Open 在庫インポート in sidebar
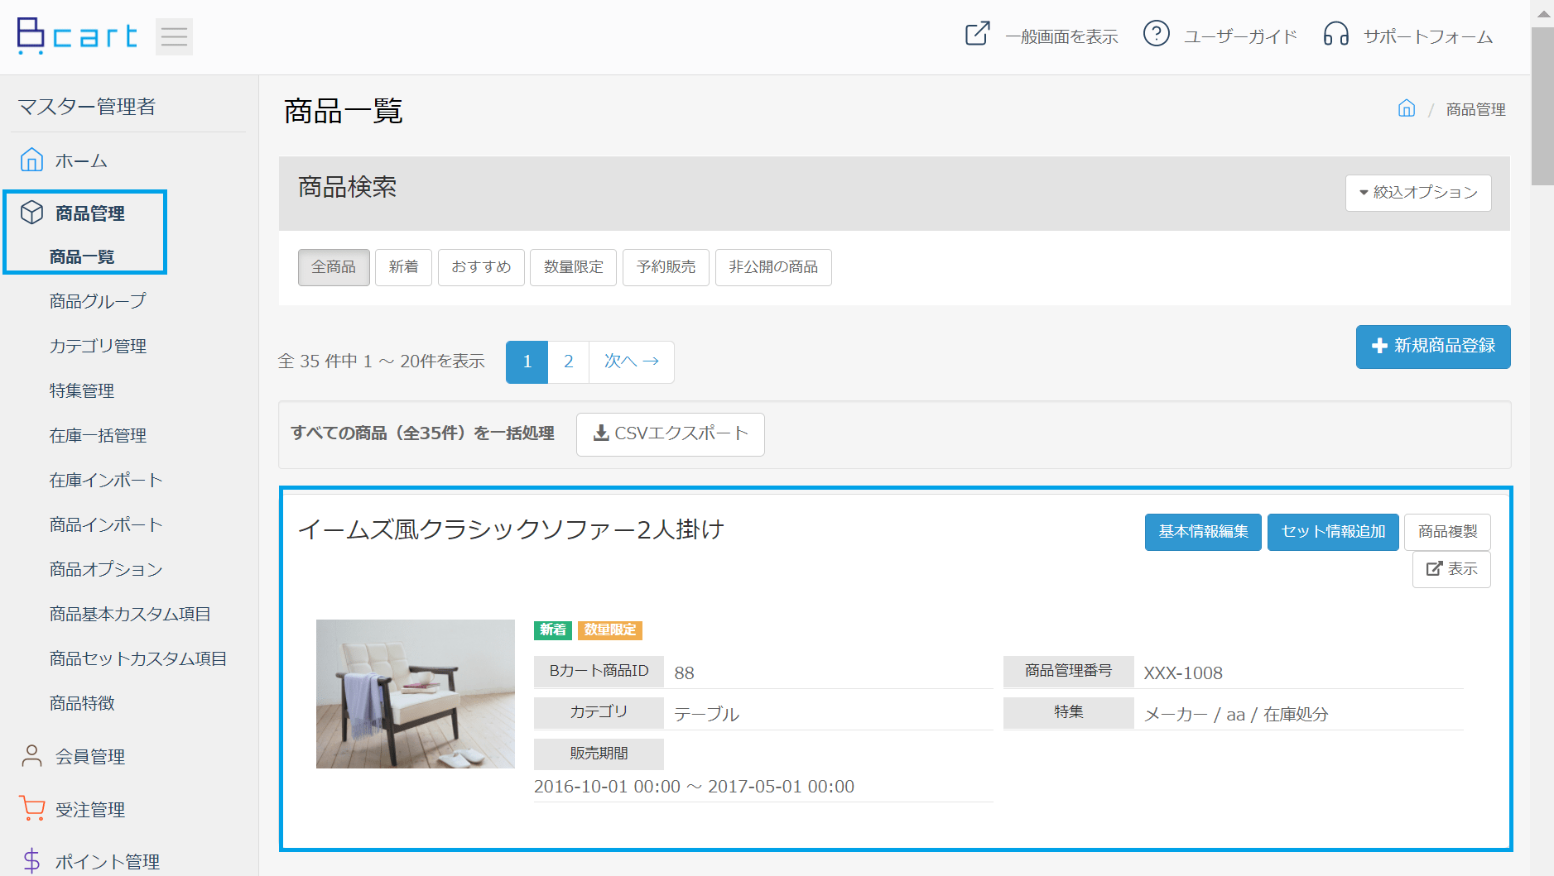Image resolution: width=1554 pixels, height=876 pixels. pos(106,480)
